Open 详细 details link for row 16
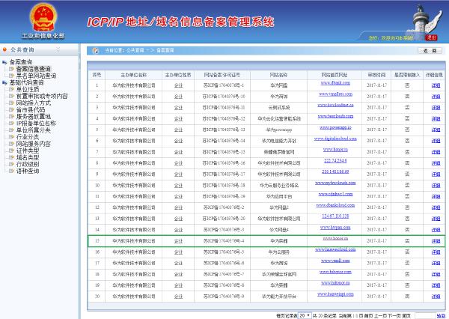 (x=436, y=252)
